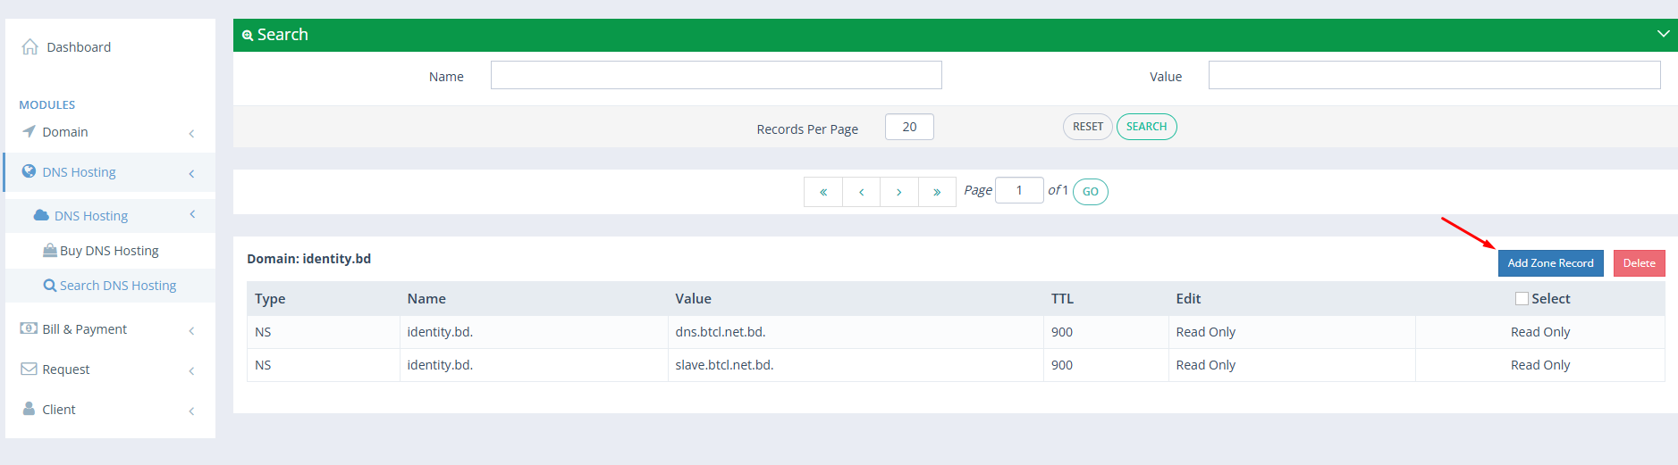Collapse the Search panel chevron
This screenshot has width=1678, height=465.
point(1663,34)
